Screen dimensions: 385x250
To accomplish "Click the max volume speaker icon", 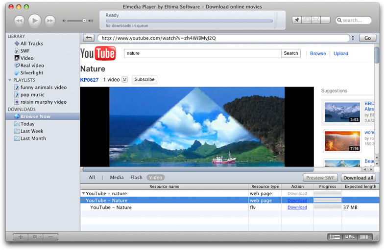I will [91, 21].
